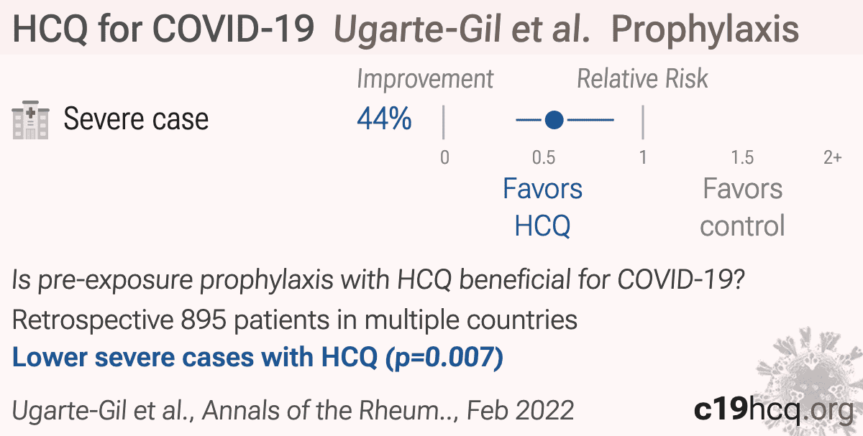
Task: Select the blue relative risk data point
Action: pyautogui.click(x=553, y=120)
